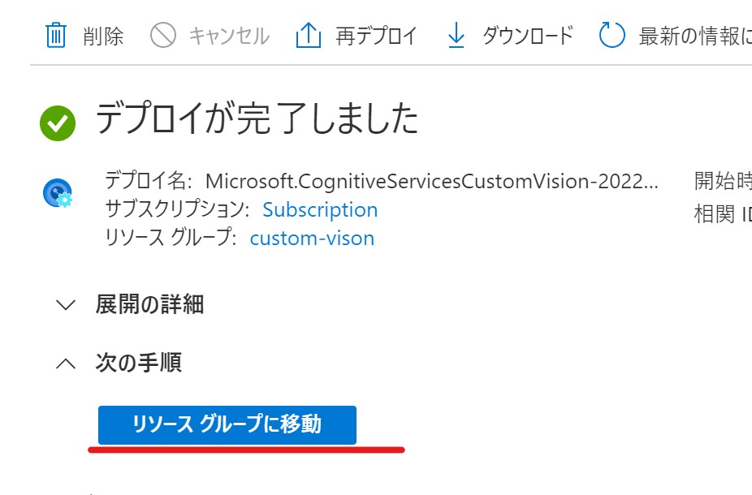Click the deployment name Microsoft.CognitiveServicesCustomVision text
Screen dimensions: 752x495
tap(431, 181)
